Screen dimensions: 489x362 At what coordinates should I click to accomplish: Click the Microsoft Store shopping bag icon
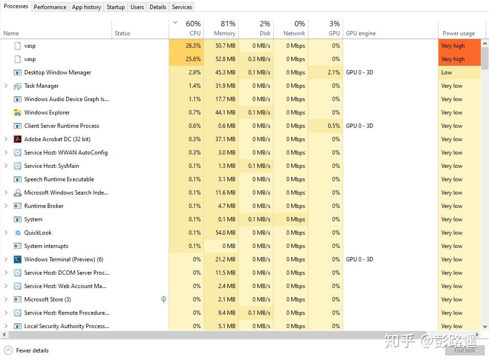18,299
